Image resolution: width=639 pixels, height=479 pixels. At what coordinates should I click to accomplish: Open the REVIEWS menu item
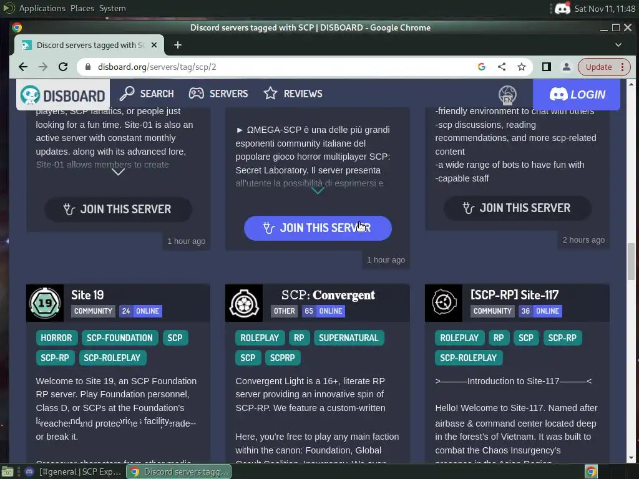pyautogui.click(x=293, y=94)
